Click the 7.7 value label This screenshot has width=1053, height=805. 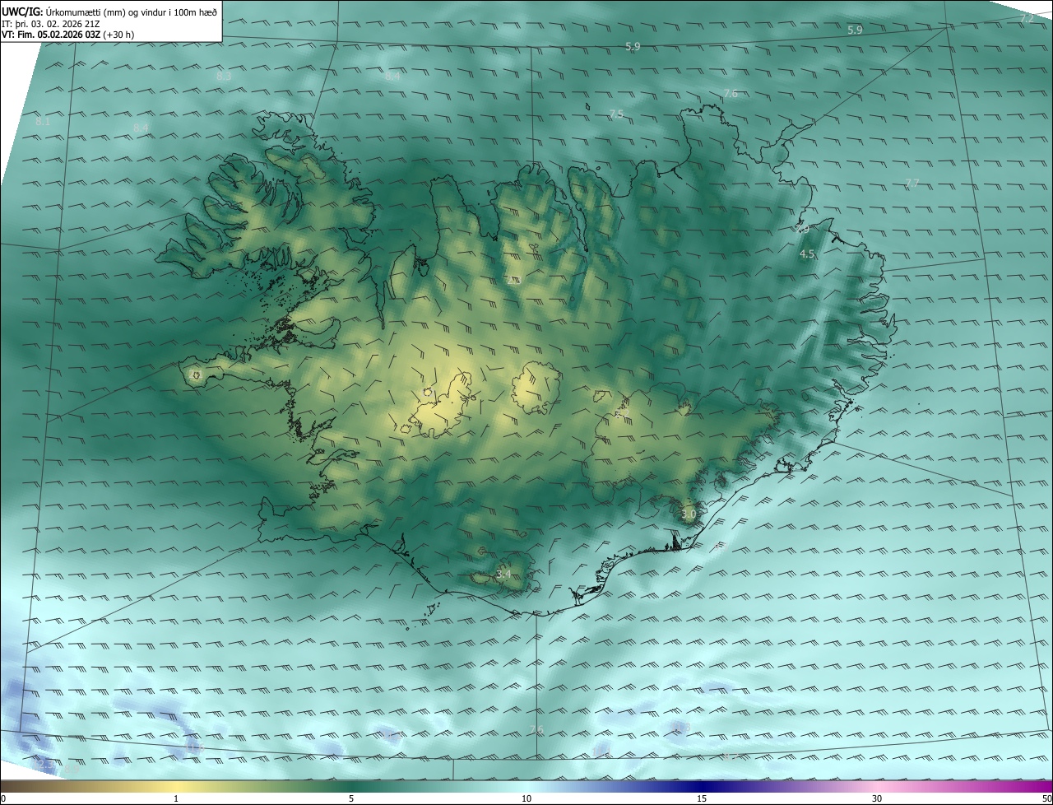click(912, 183)
